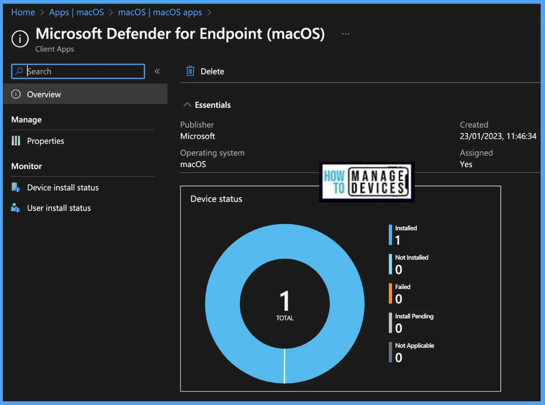Go to macOS | macOS apps breadcrumb
The image size is (545, 405).
point(160,12)
